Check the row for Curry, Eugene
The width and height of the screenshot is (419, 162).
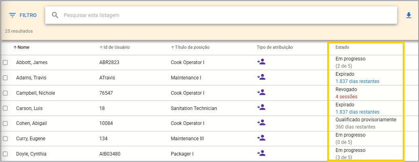tap(5, 139)
